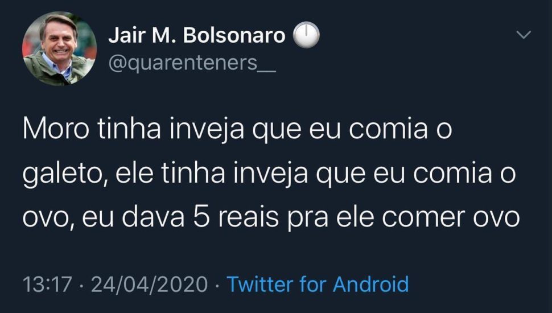This screenshot has width=552, height=313.
Task: Click the 24/04/2020 date
Action: pos(149,283)
